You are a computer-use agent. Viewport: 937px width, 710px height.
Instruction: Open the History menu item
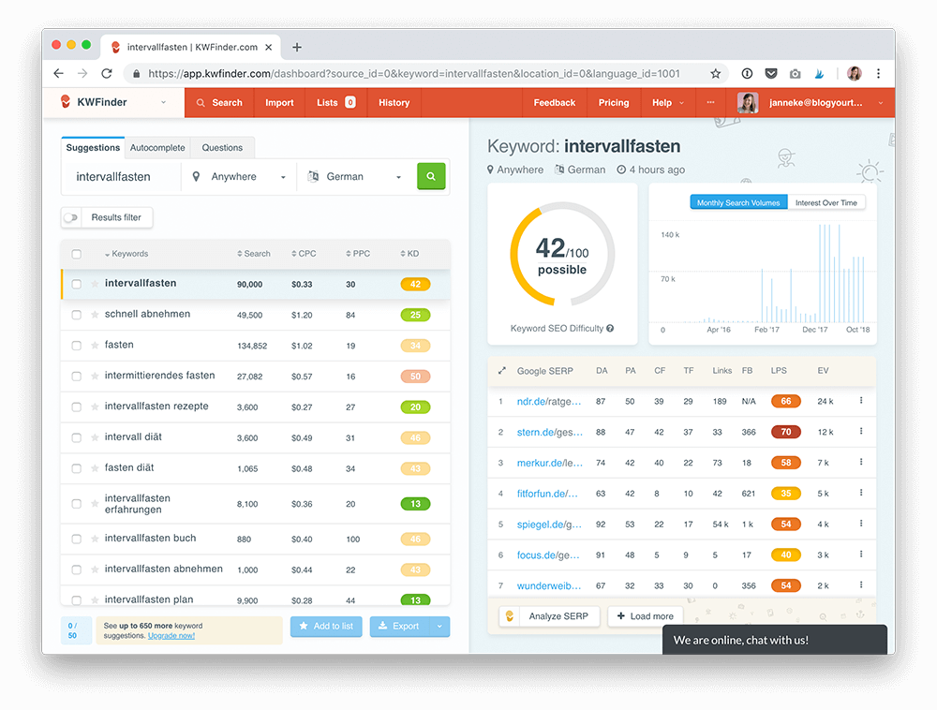pos(394,103)
